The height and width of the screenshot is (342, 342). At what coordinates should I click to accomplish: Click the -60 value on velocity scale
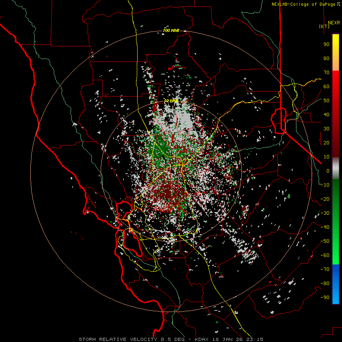pyautogui.click(x=325, y=255)
